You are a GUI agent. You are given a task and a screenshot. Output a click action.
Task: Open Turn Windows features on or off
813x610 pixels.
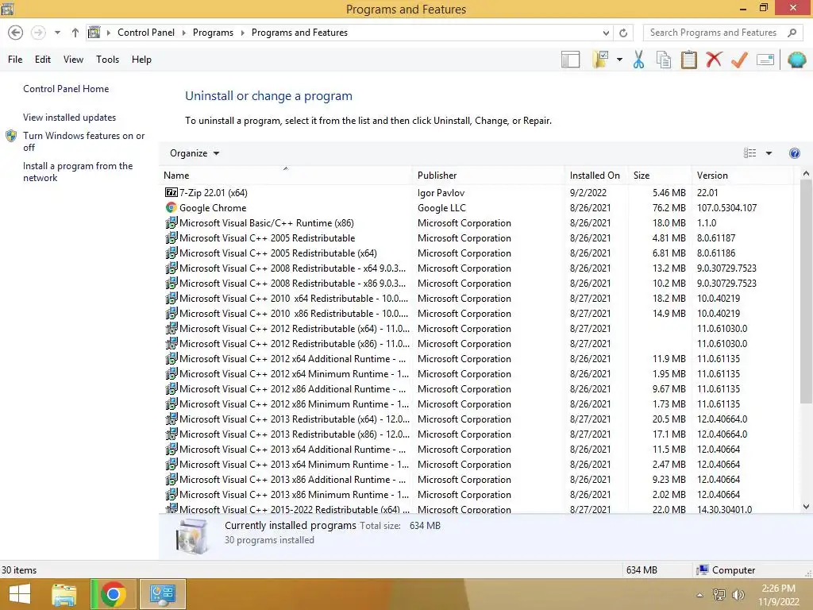pos(83,141)
